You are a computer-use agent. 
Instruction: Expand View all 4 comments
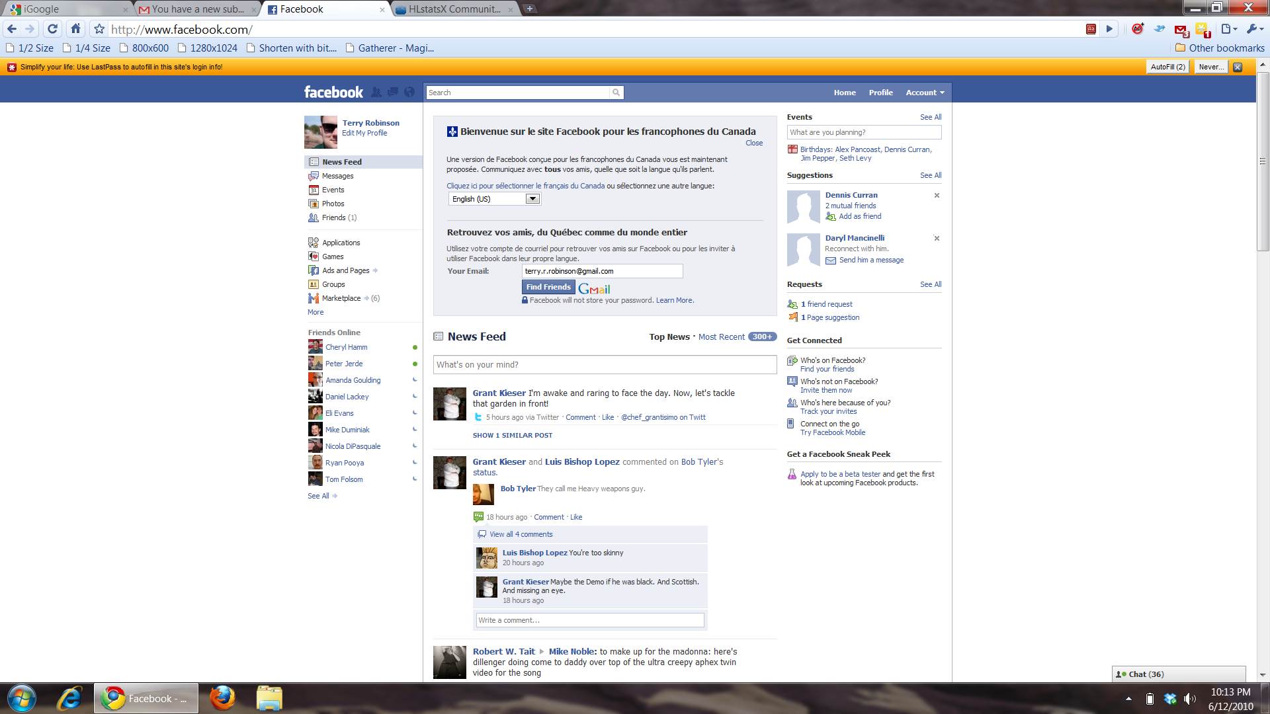point(521,534)
